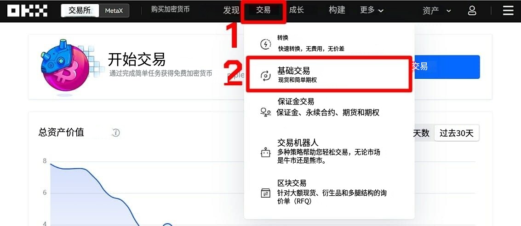Screen dimensions: 521x226
Task: Click info icon beside 总资产价值
Action: (x=115, y=133)
